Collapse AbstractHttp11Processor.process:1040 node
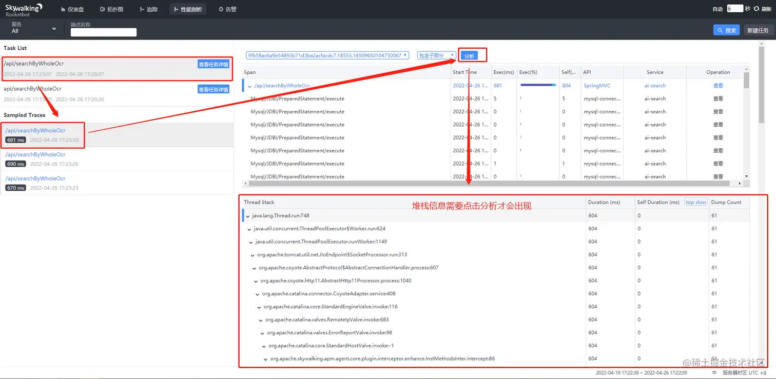Screen dimensions: 776x379 point(256,281)
